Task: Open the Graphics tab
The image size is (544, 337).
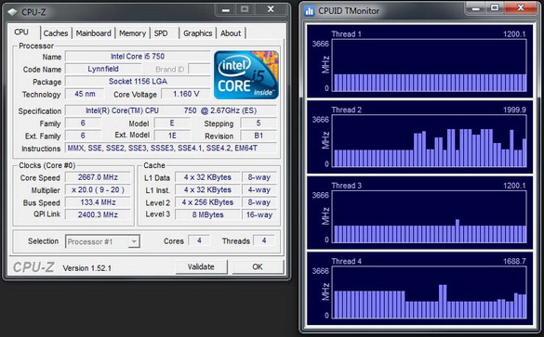Action: click(198, 33)
